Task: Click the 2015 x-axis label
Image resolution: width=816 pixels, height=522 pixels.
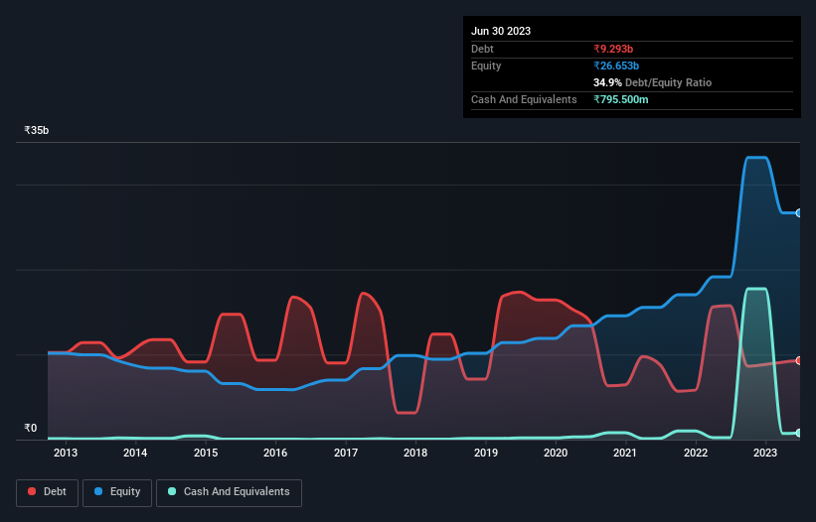Action: (x=206, y=453)
